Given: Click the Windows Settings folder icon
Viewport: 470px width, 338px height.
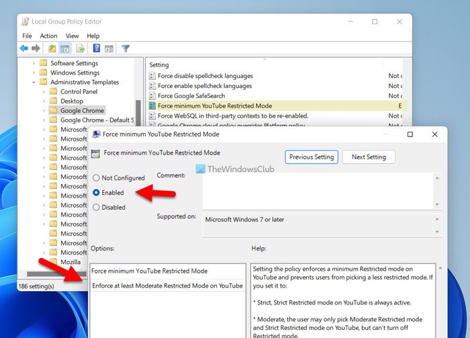Looking at the screenshot, I should [x=44, y=73].
